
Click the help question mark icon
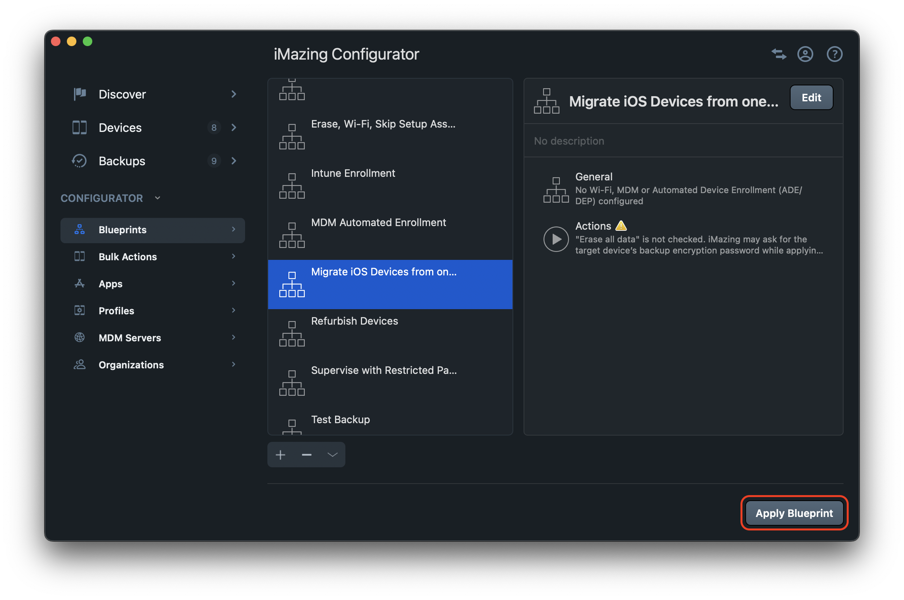click(x=834, y=54)
